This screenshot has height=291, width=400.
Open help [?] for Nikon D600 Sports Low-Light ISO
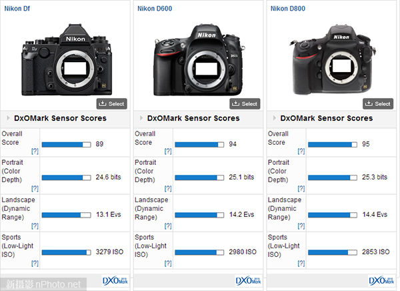[x=168, y=263]
